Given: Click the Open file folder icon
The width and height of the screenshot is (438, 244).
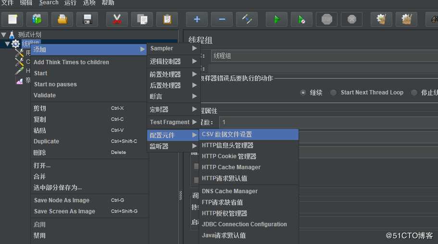Looking at the screenshot, I should [62, 20].
